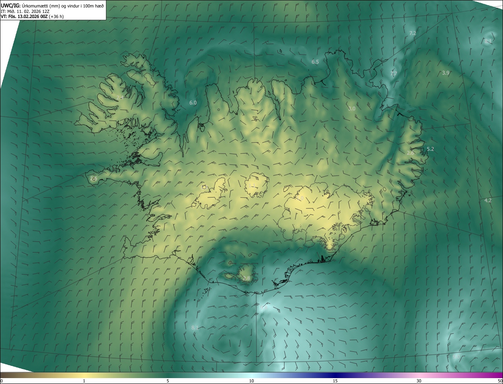Click the 2.6 label on the western peninsula tip
The width and height of the screenshot is (503, 384).
(x=94, y=179)
